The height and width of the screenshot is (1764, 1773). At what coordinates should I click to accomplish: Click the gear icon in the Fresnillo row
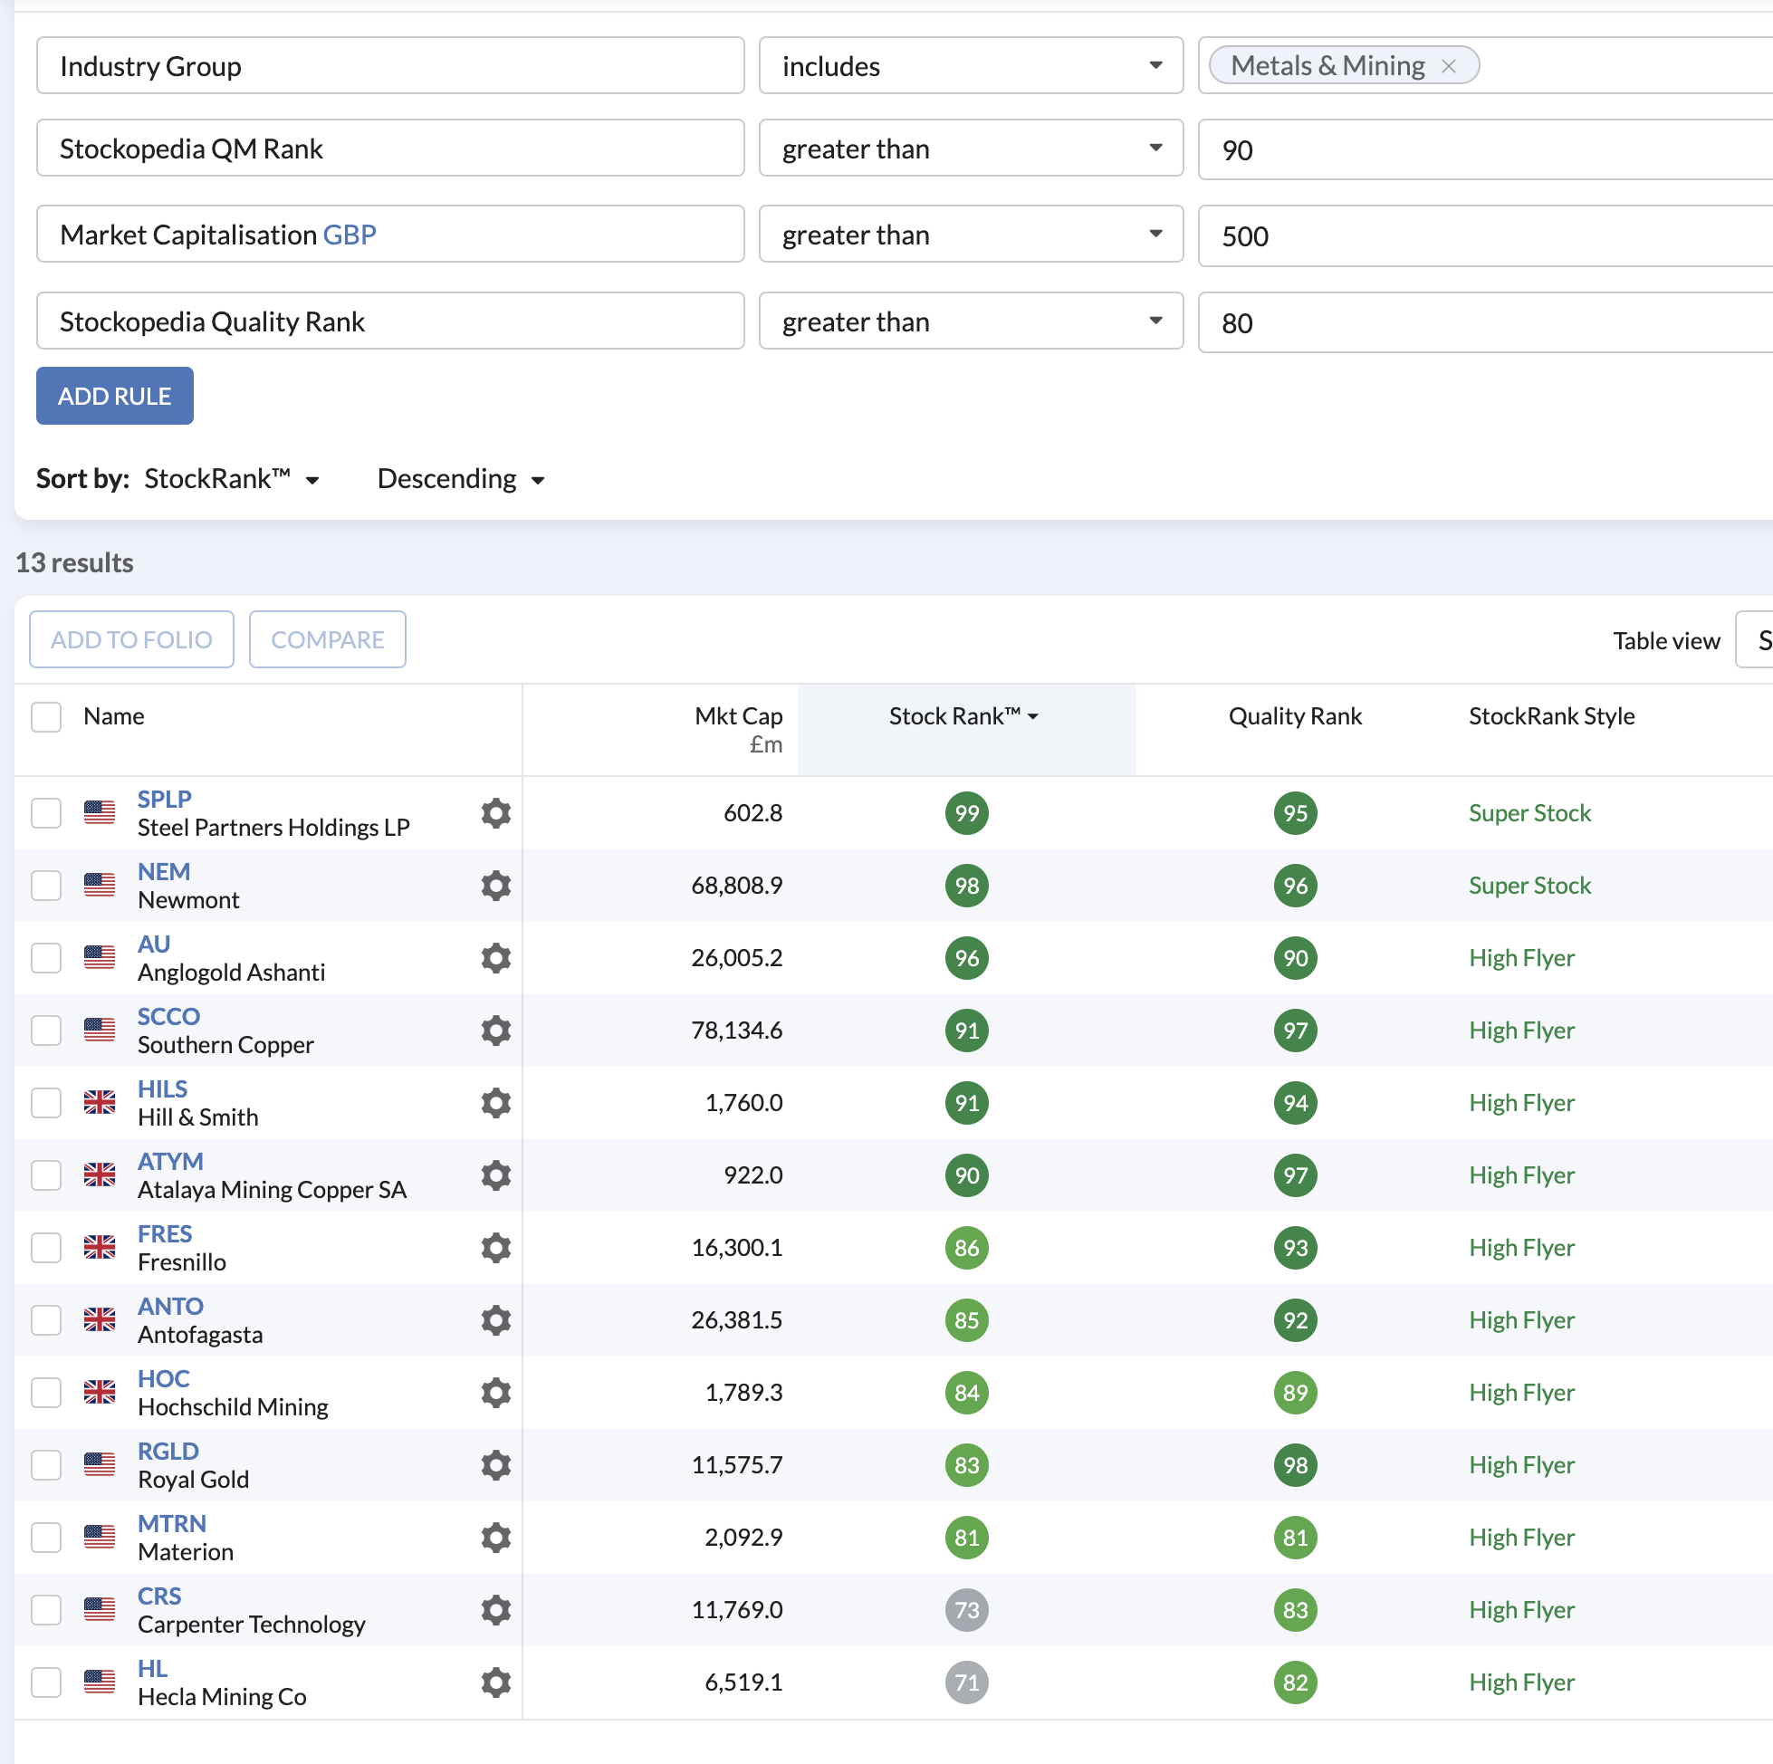tap(495, 1248)
